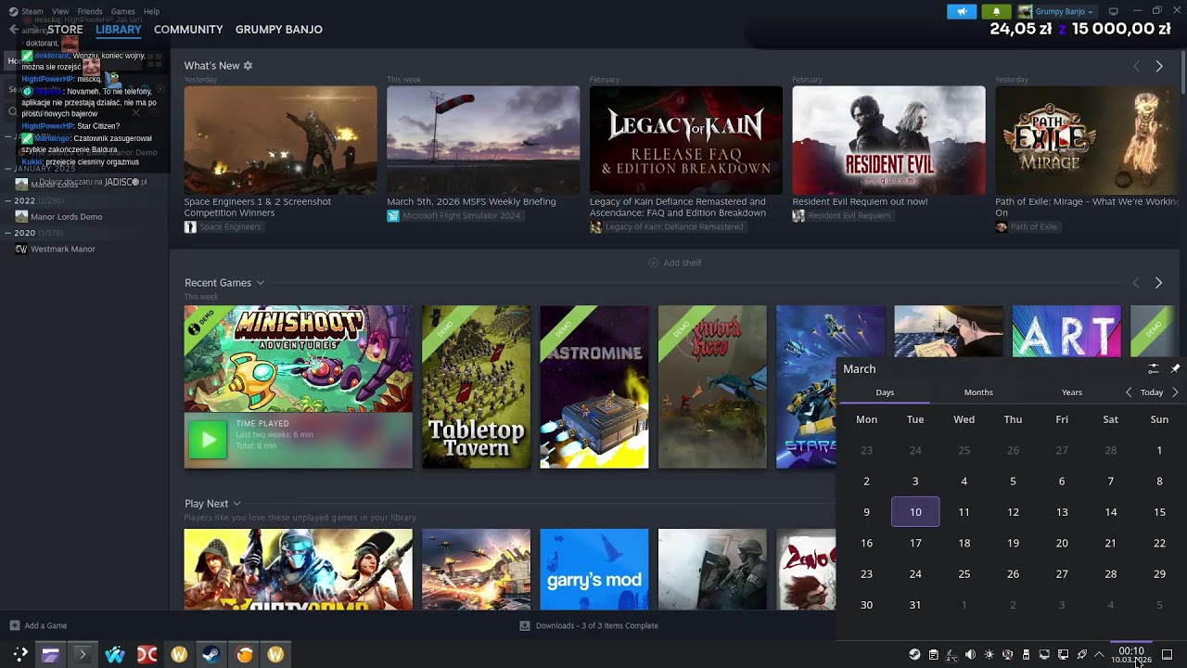Open the View menu
The height and width of the screenshot is (668, 1187).
tap(60, 11)
